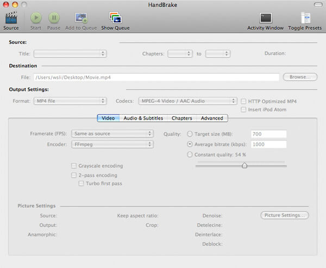The image size is (326, 268).
Task: Open the Title dropdown
Action: pyautogui.click(x=70, y=54)
